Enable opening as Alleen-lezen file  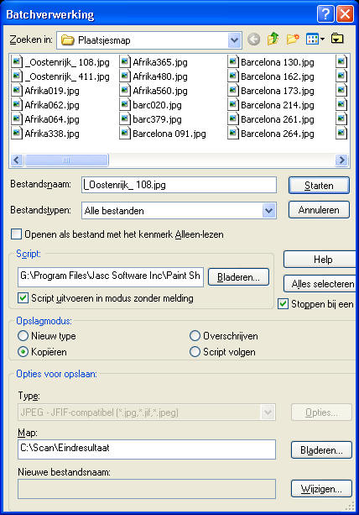coord(16,234)
